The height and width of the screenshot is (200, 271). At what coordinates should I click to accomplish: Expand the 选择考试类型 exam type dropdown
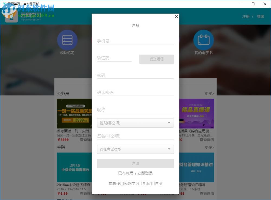(x=135, y=149)
